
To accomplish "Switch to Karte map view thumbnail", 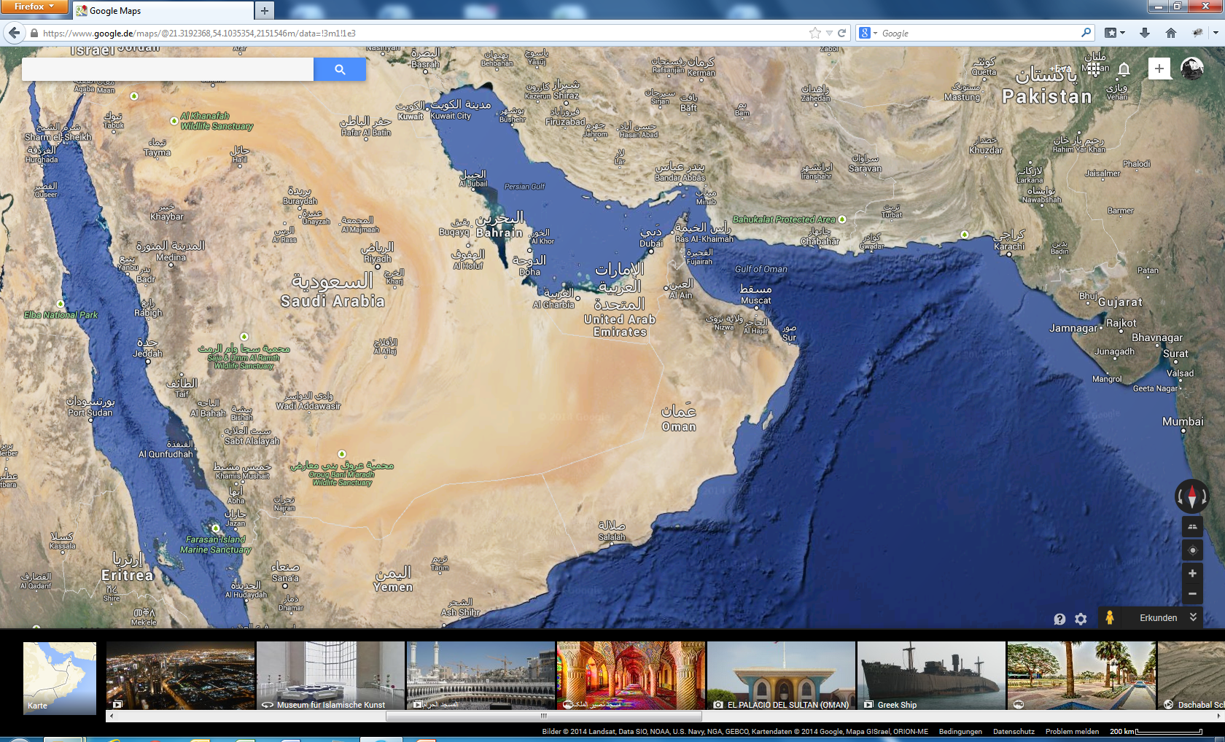I will (x=60, y=677).
